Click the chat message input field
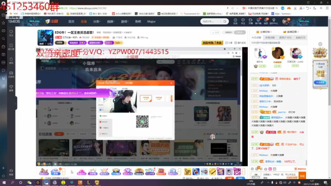331x186 pixels. point(280,176)
